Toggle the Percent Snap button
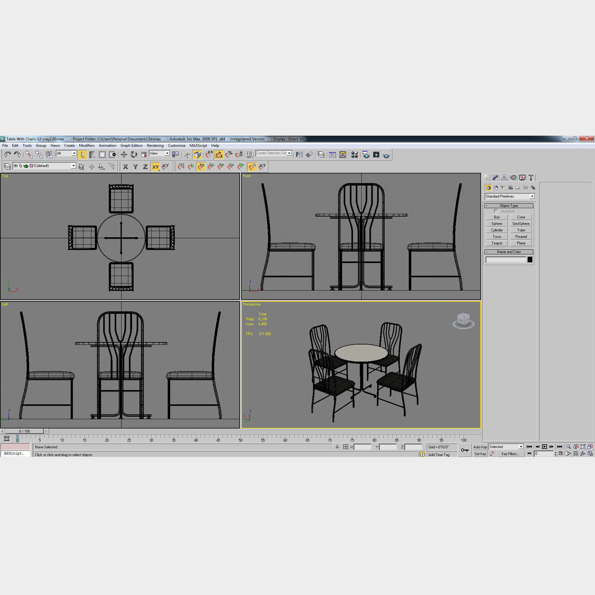Screen dimensions: 595x595 [x=229, y=155]
